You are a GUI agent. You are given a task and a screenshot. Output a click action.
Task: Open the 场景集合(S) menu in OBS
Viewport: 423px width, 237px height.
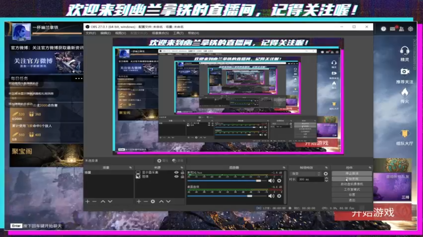(160, 33)
